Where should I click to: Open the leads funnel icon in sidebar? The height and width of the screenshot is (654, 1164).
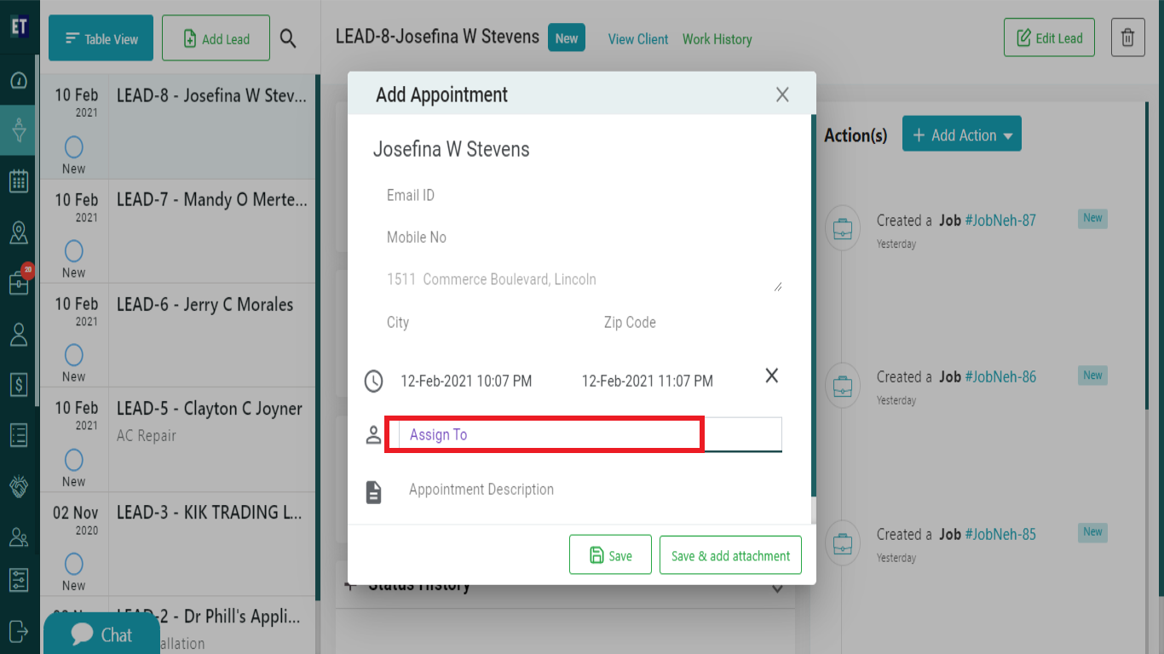tap(19, 130)
